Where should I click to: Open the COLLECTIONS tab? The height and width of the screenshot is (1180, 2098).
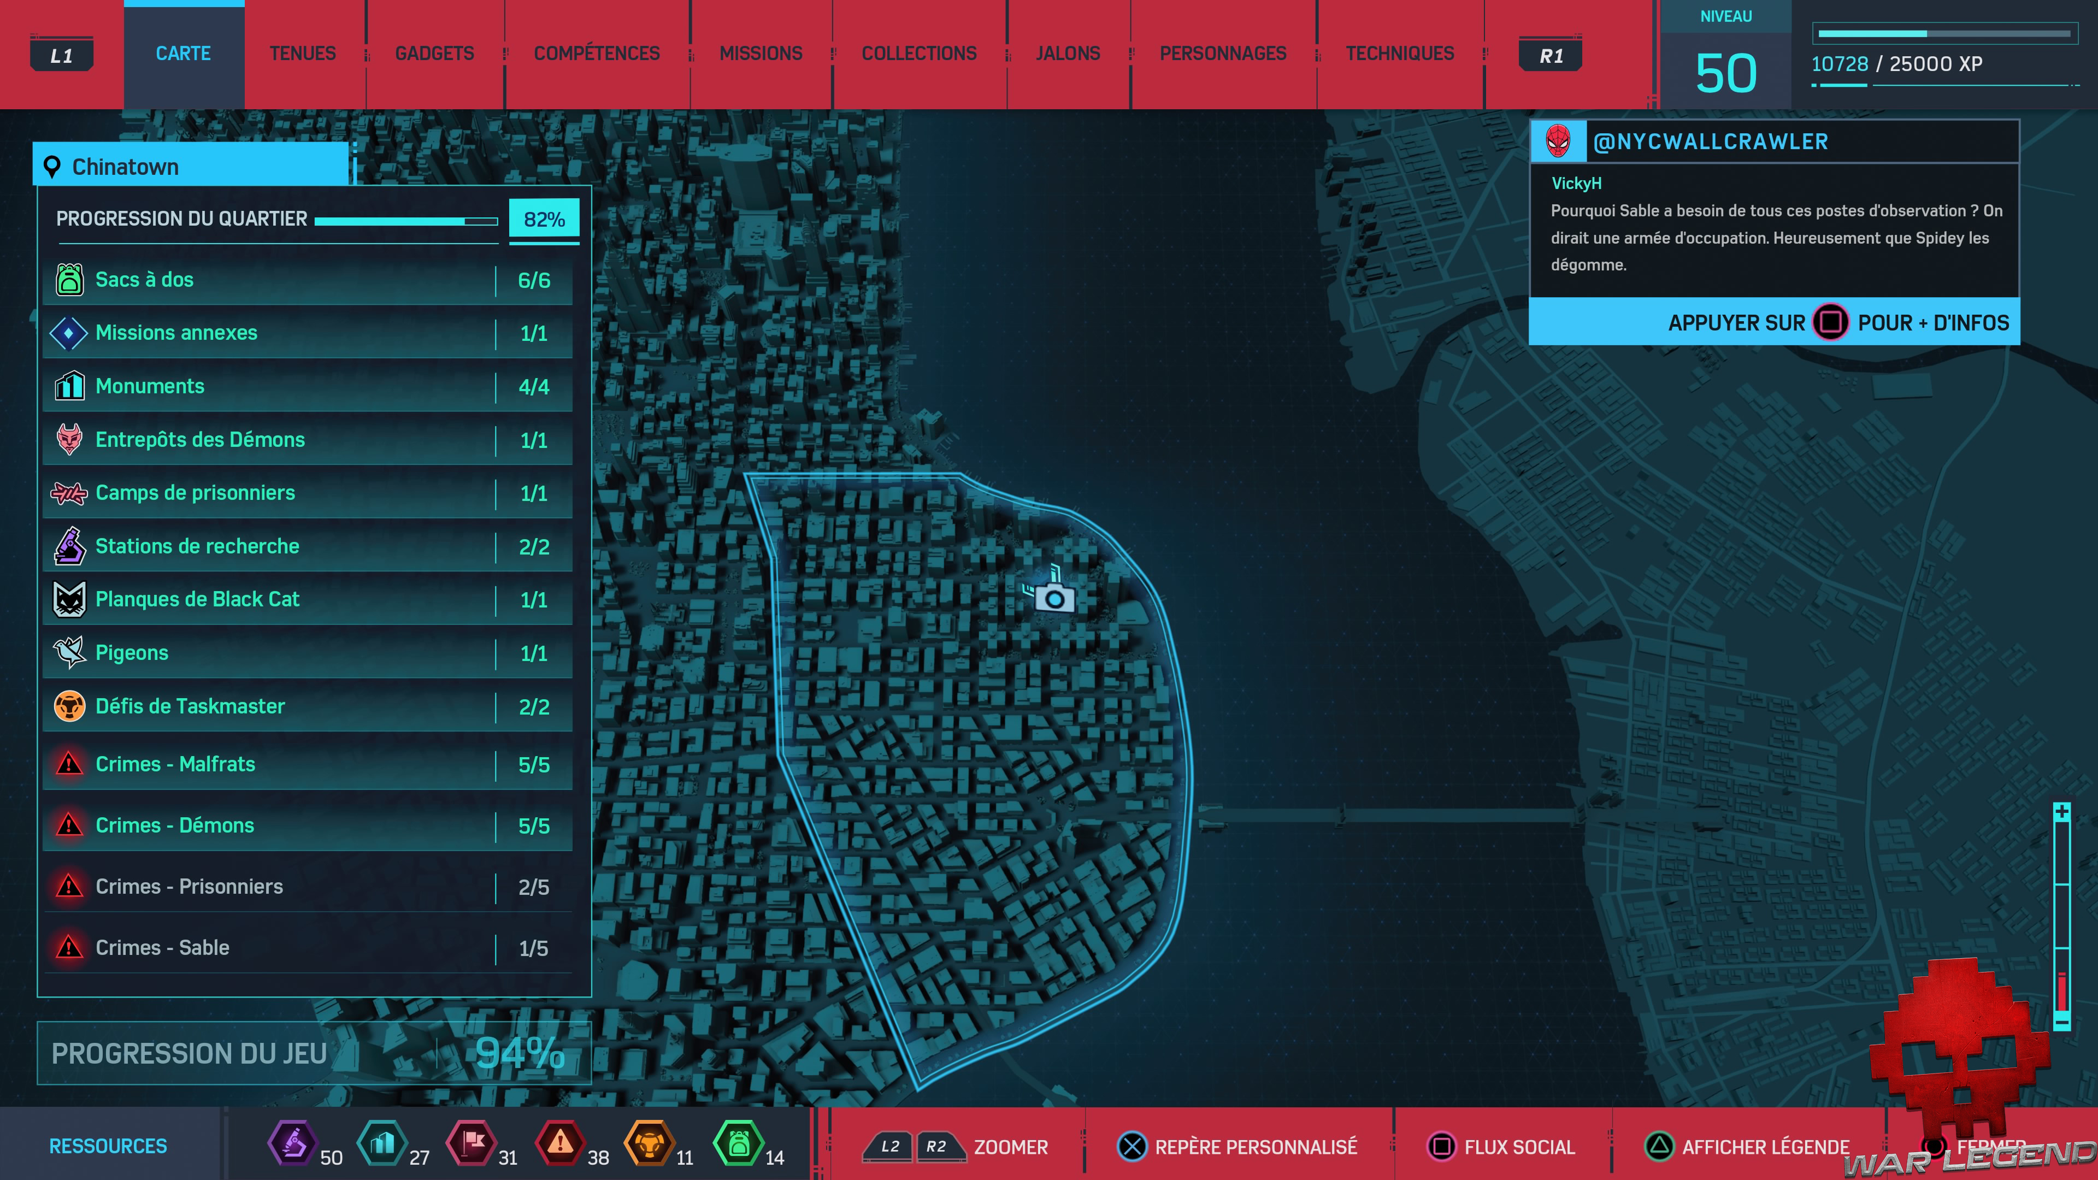[x=918, y=54]
